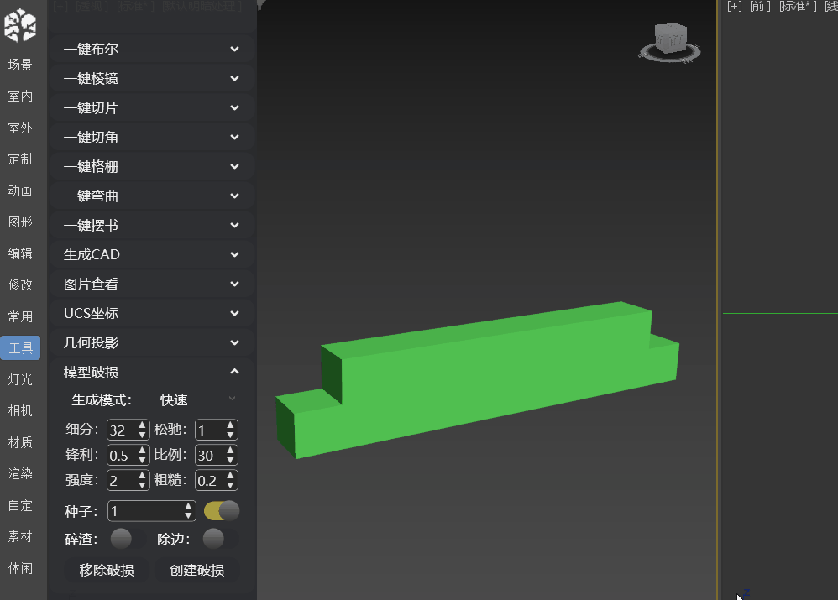Open the 素材 sidebar tab
The height and width of the screenshot is (600, 838).
pos(20,536)
